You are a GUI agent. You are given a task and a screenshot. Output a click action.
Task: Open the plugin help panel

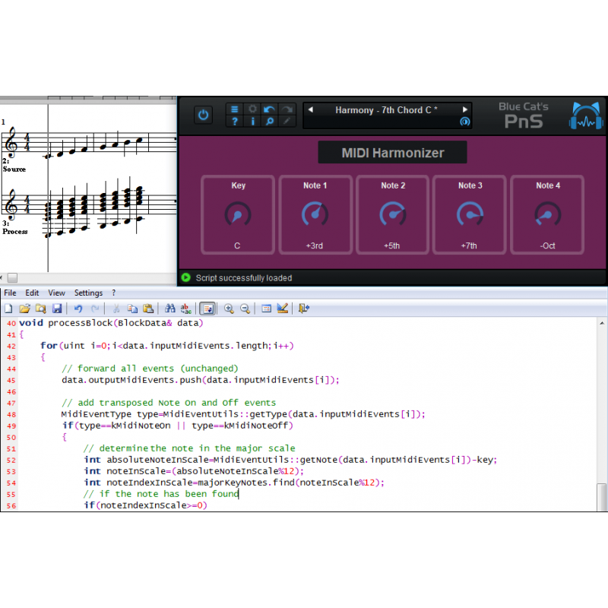coord(234,122)
